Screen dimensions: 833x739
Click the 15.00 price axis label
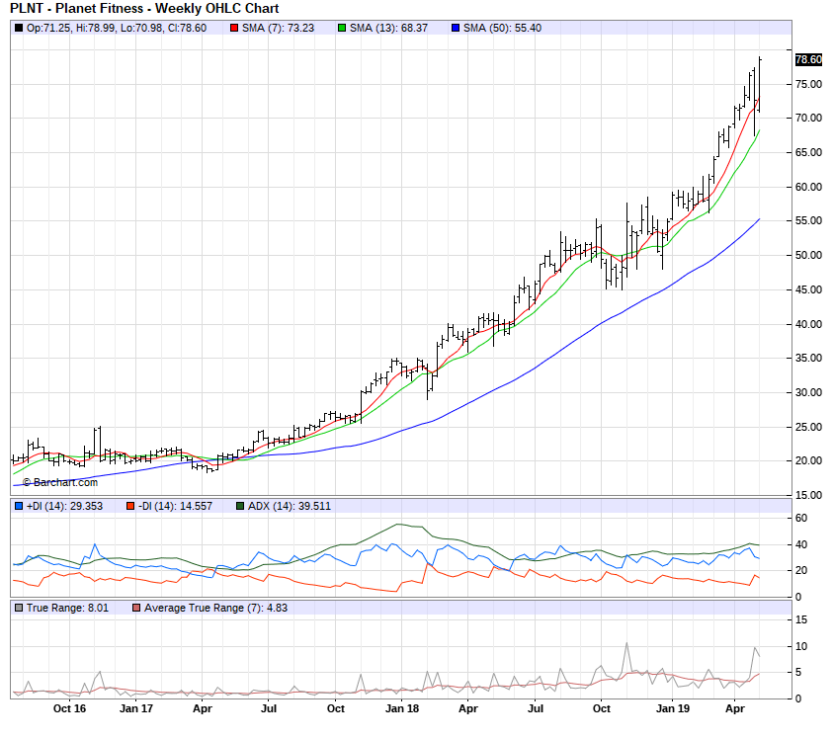pyautogui.click(x=808, y=495)
